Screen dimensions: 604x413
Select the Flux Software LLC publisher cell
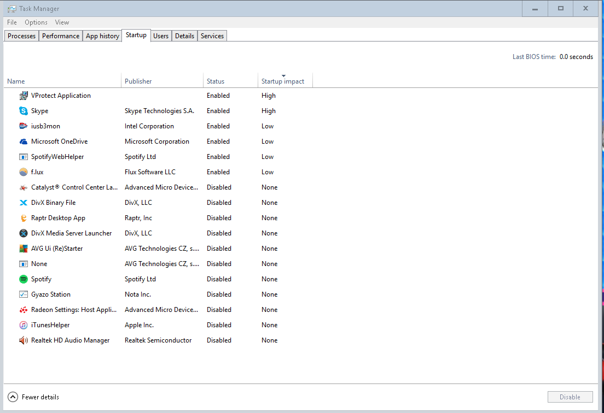(150, 172)
